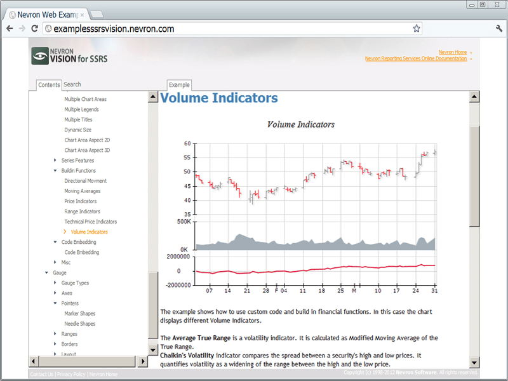
Task: Click the Example tab above the chart
Action: (x=178, y=84)
